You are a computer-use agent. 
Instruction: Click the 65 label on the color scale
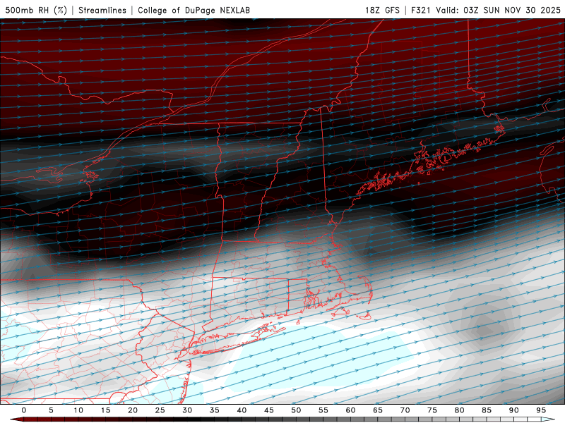coord(378,410)
